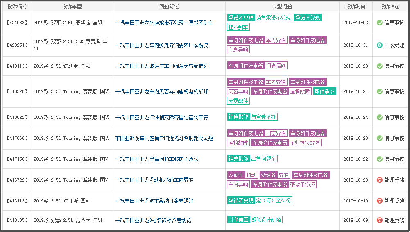This screenshot has height=232, width=410.
Task: Click the 其他原因 tag
Action: click(x=238, y=220)
